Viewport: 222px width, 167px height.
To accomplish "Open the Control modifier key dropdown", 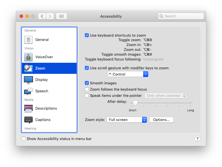I will (x=128, y=74).
